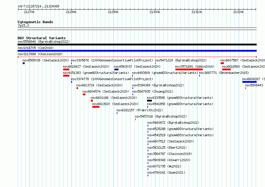
Task: Click the purple nsv6563037 variant bar
Action: 116,69
